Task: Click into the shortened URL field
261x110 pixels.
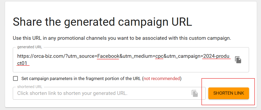Action: click(101, 93)
